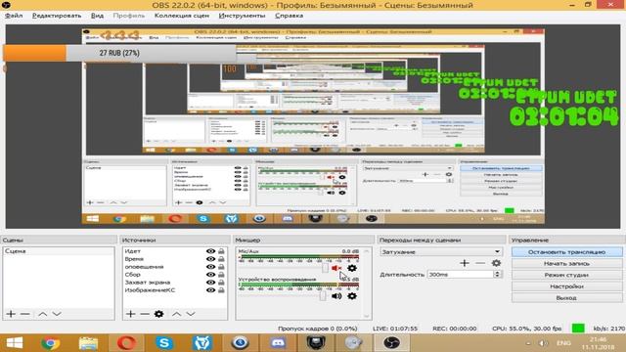Hide the оповещения source via eye icon
Image resolution: width=626 pixels, height=352 pixels.
point(210,267)
